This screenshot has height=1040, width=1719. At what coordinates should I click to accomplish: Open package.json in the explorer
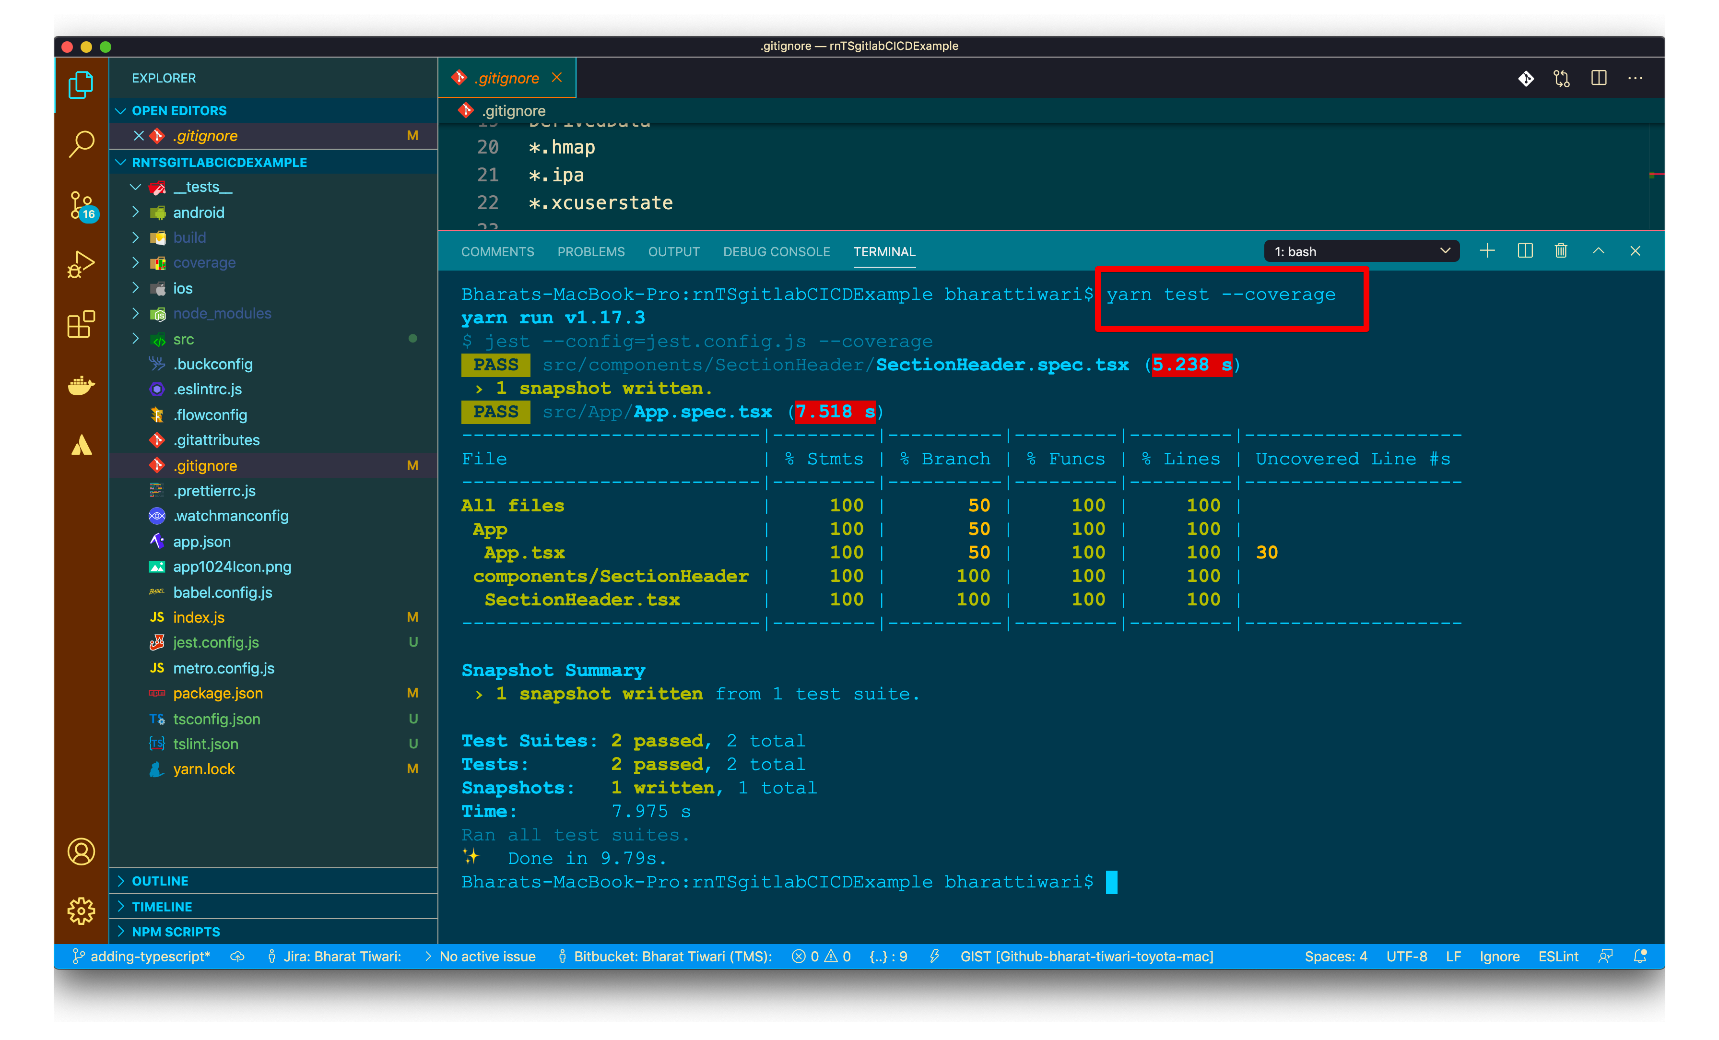click(x=218, y=693)
